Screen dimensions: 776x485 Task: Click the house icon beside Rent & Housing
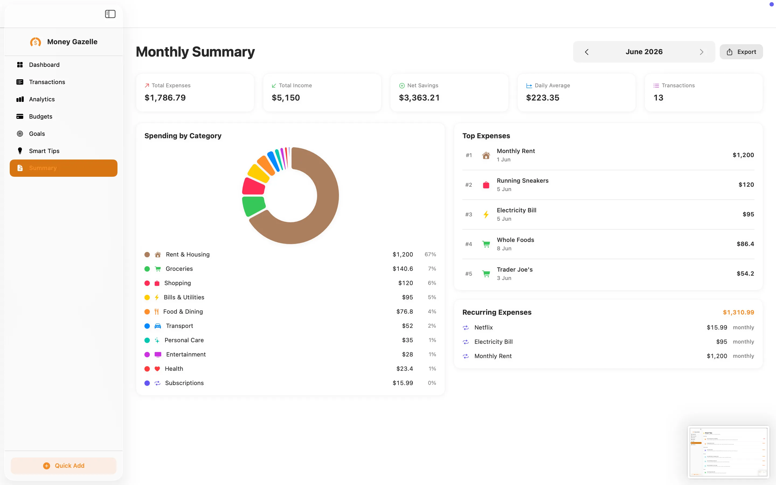tap(158, 255)
